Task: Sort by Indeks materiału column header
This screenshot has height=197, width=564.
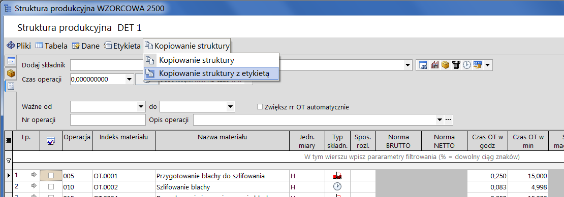Action: pyautogui.click(x=124, y=140)
